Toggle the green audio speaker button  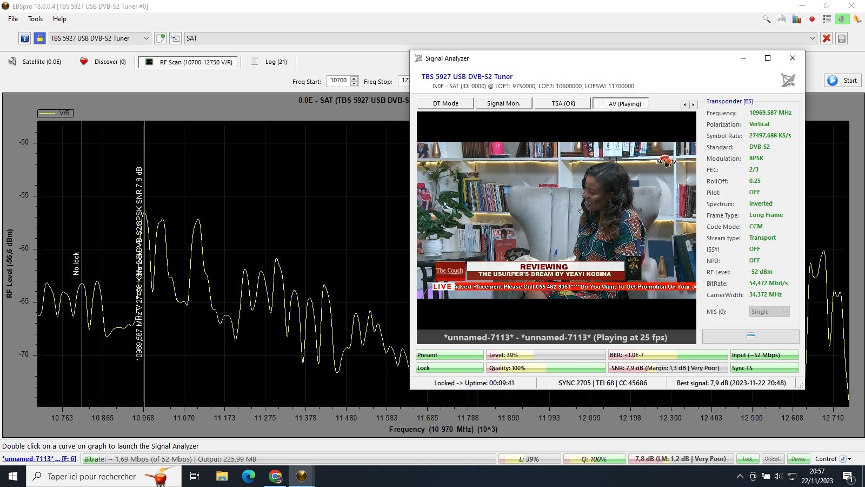pos(841,19)
